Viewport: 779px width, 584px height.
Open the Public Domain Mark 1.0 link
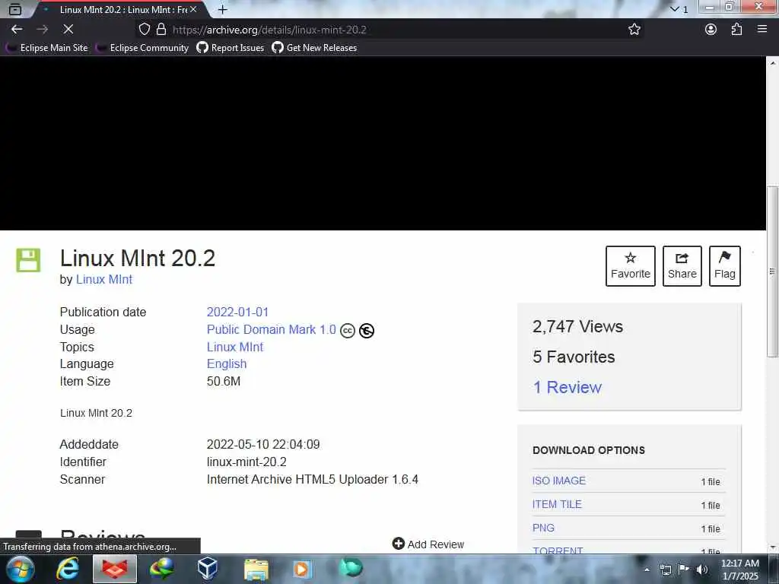(x=272, y=329)
